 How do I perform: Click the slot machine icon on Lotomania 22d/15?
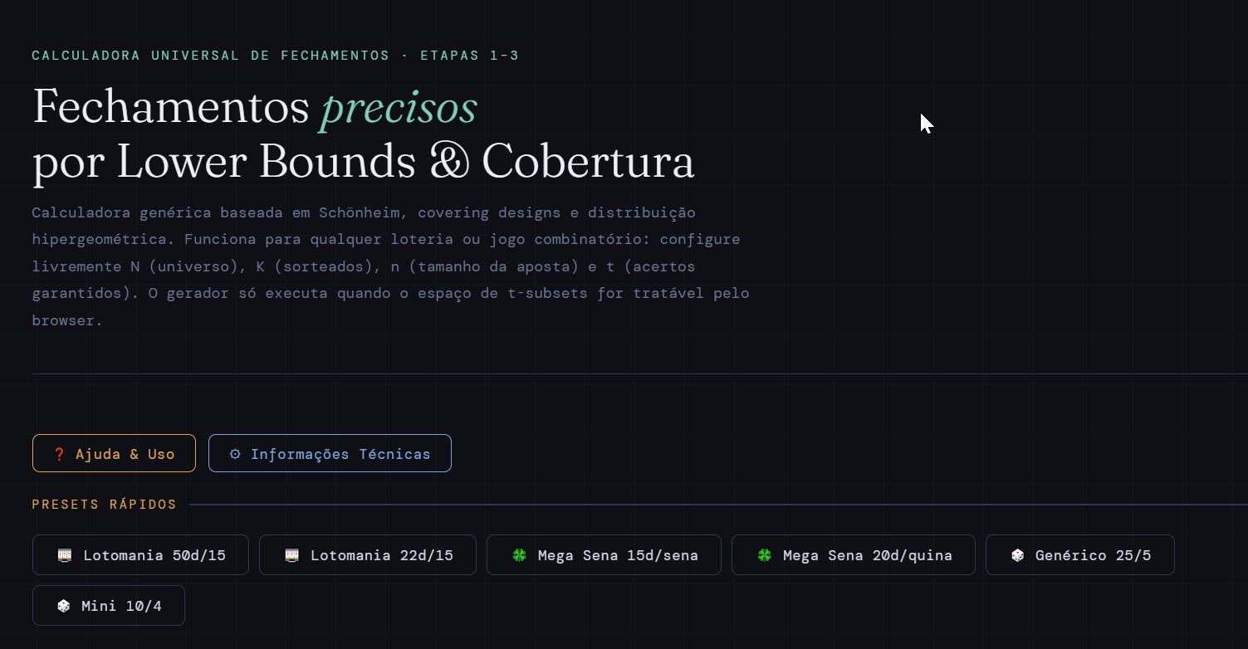point(291,555)
